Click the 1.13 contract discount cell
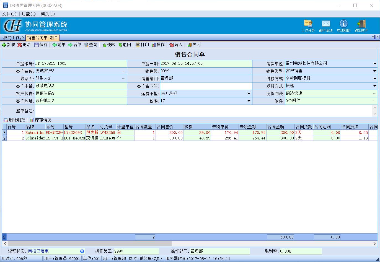Screen dimensions: 380x262 pyautogui.click(x=355, y=138)
